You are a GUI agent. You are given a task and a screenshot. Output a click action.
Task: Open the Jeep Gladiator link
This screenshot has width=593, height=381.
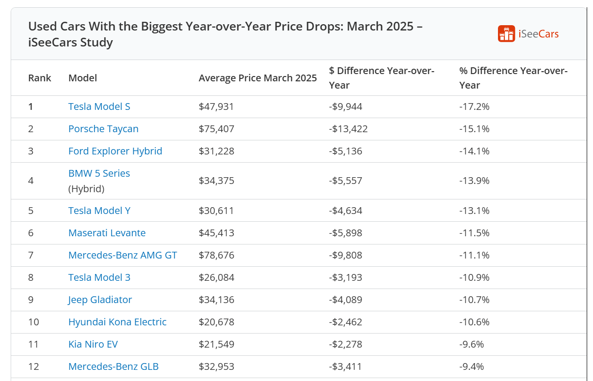(x=100, y=300)
